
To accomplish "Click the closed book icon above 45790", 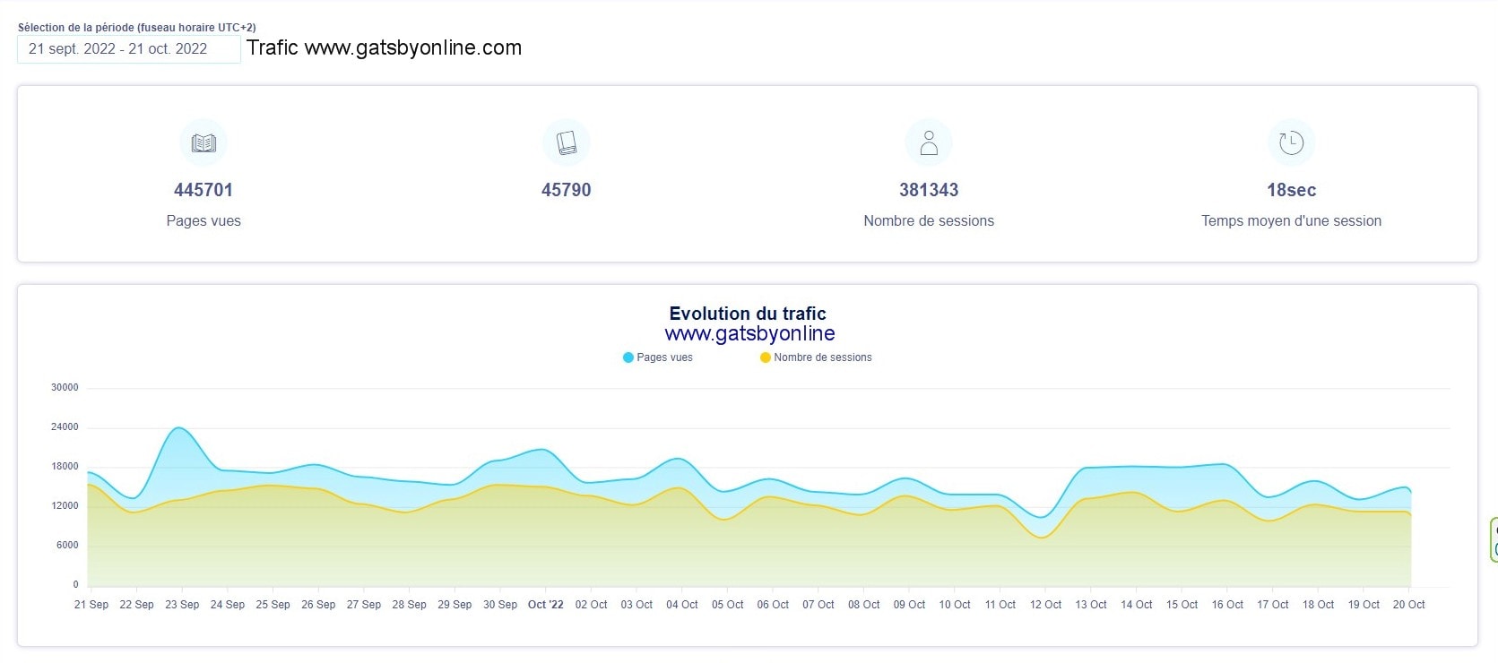I will click(x=566, y=142).
